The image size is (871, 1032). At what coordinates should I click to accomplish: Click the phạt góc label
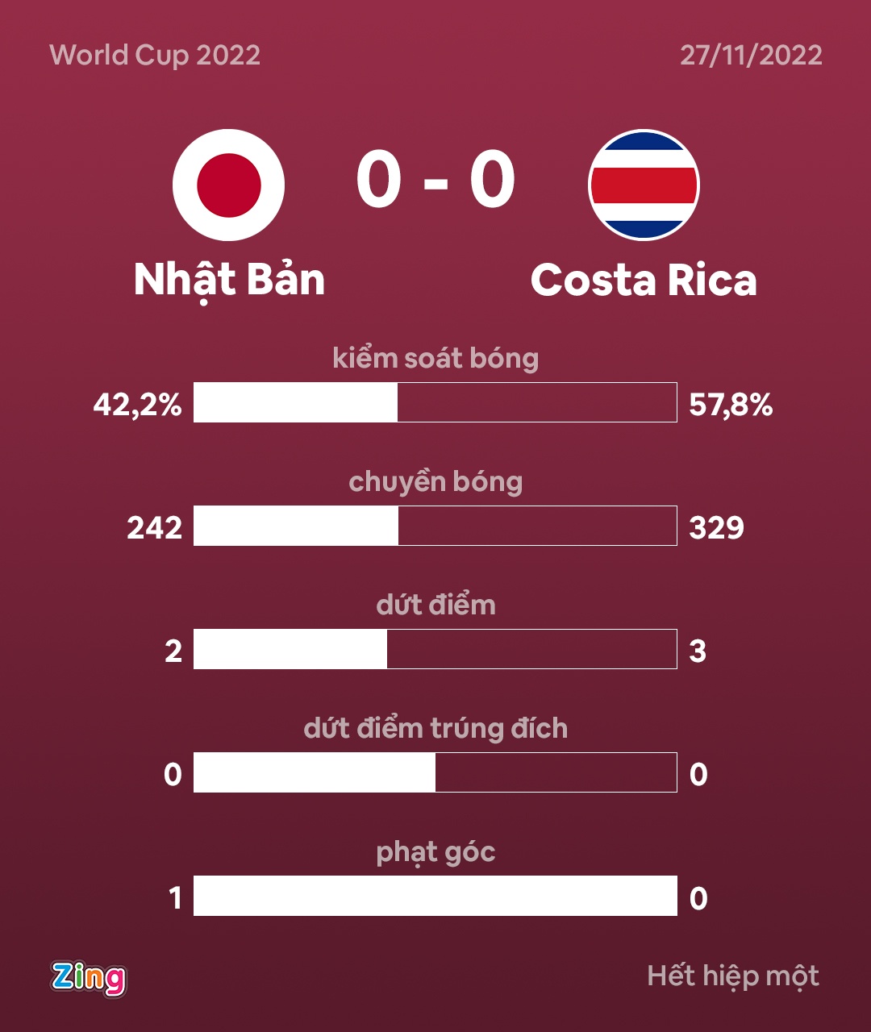tap(435, 852)
